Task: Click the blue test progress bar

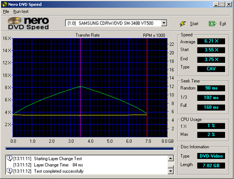Action: [89, 148]
